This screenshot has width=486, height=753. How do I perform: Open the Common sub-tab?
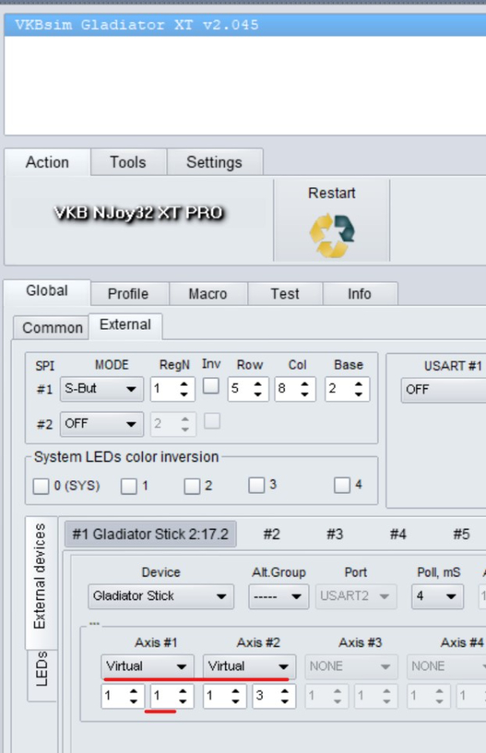click(x=52, y=328)
